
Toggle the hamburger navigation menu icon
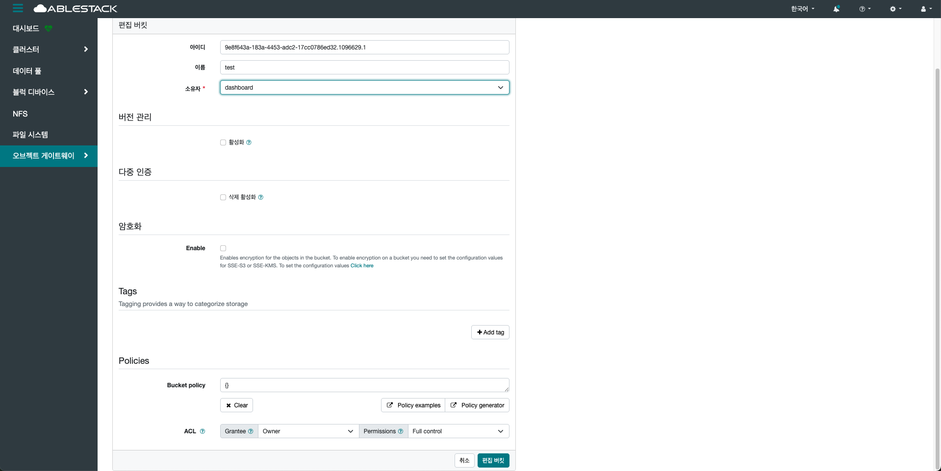coord(18,8)
